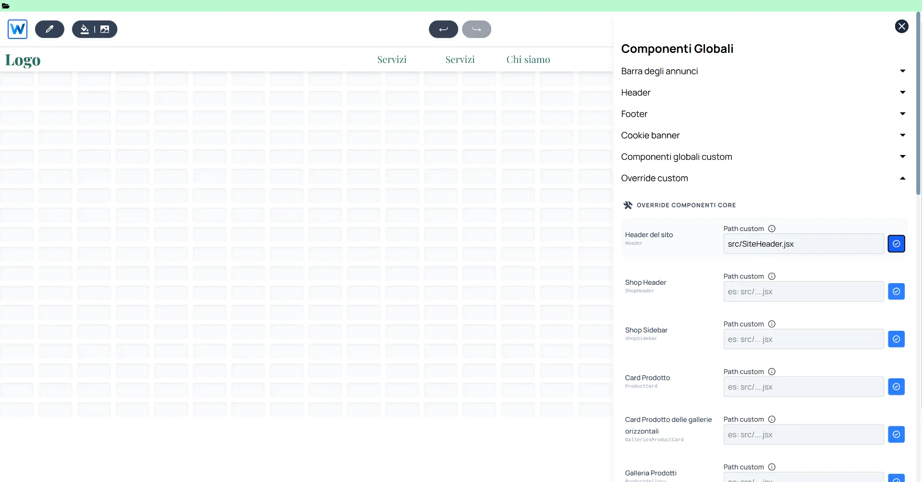The image size is (922, 482).
Task: Click the W logo icon
Action: [x=18, y=29]
